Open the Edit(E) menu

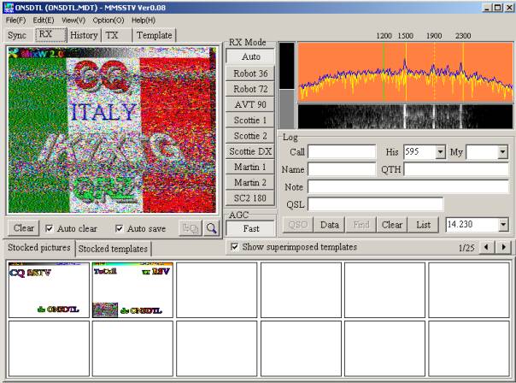pos(44,21)
